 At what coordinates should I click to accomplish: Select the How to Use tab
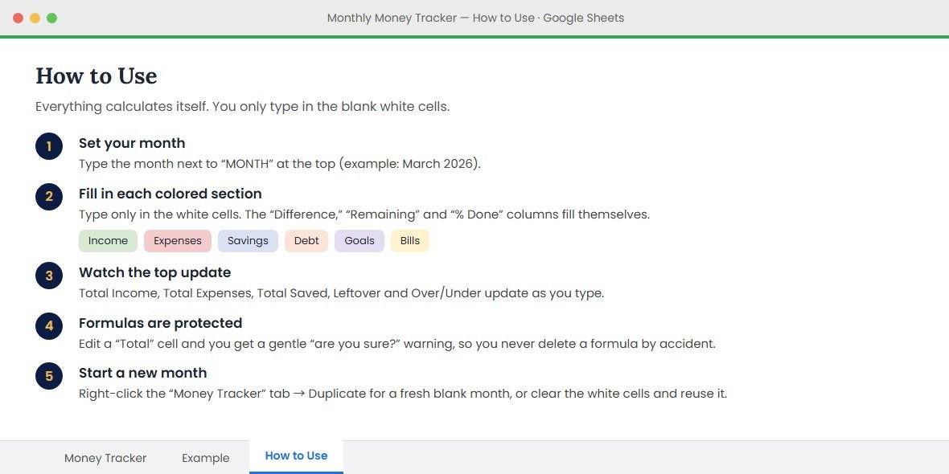[297, 456]
